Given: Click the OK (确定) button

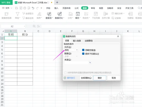Looking at the screenshot, I should [100, 78].
